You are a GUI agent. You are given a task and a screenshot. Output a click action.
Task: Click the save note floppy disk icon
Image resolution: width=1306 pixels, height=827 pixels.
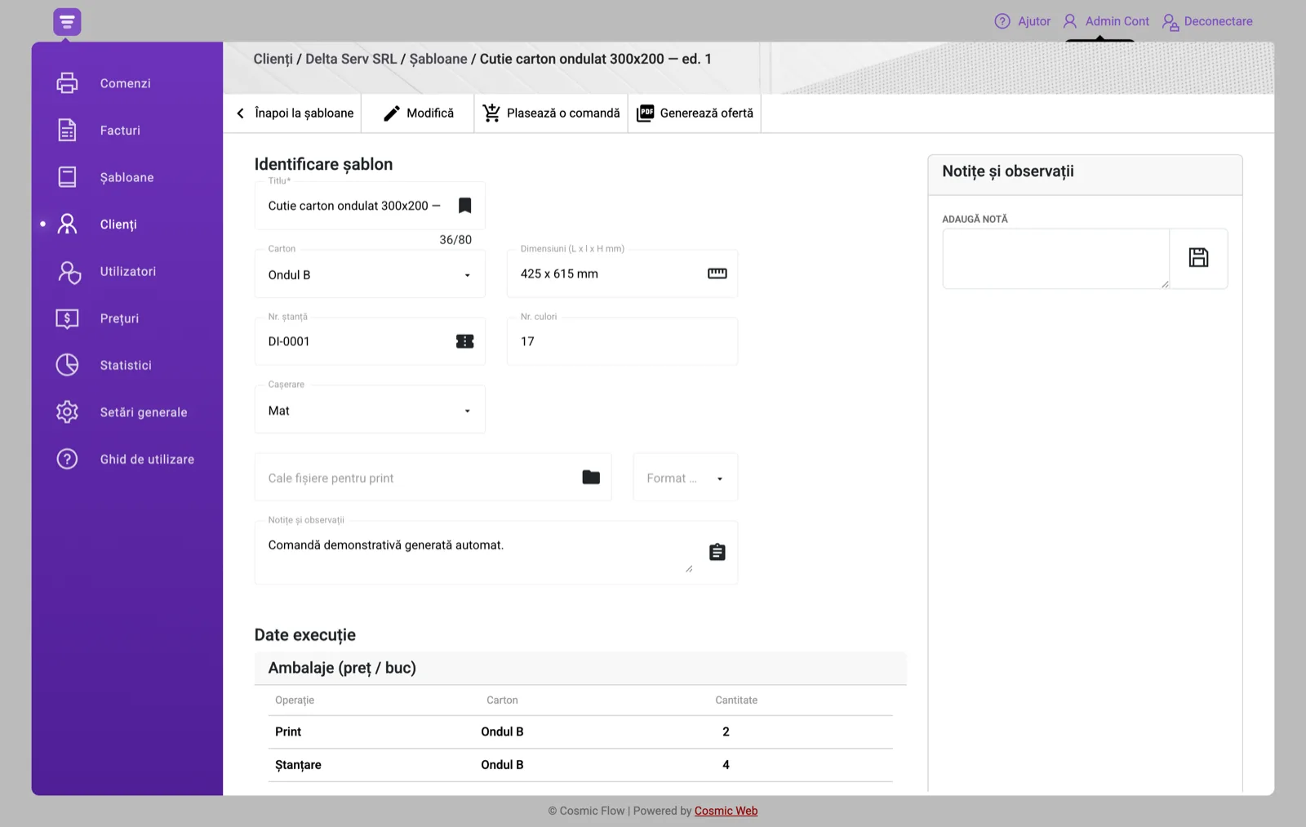pos(1198,258)
